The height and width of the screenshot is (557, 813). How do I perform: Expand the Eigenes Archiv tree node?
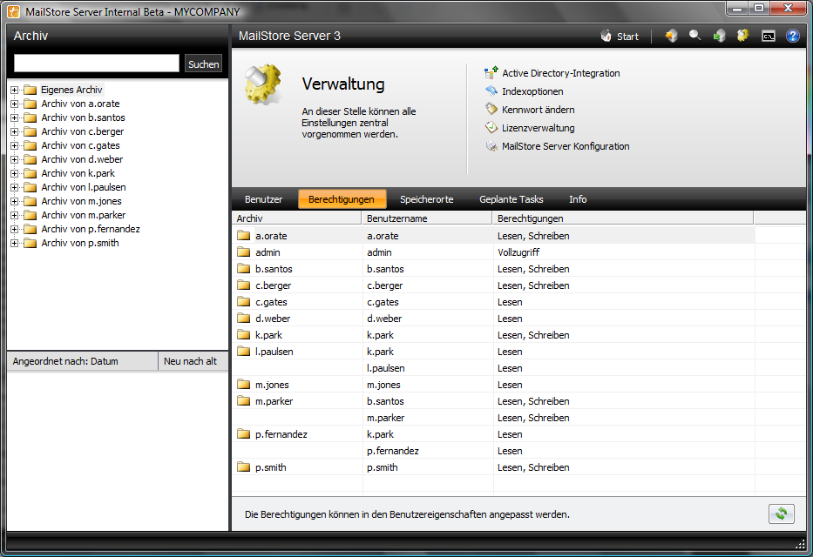pos(15,90)
